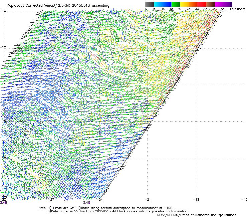Select the "35" legend scale label

coord(206,9)
